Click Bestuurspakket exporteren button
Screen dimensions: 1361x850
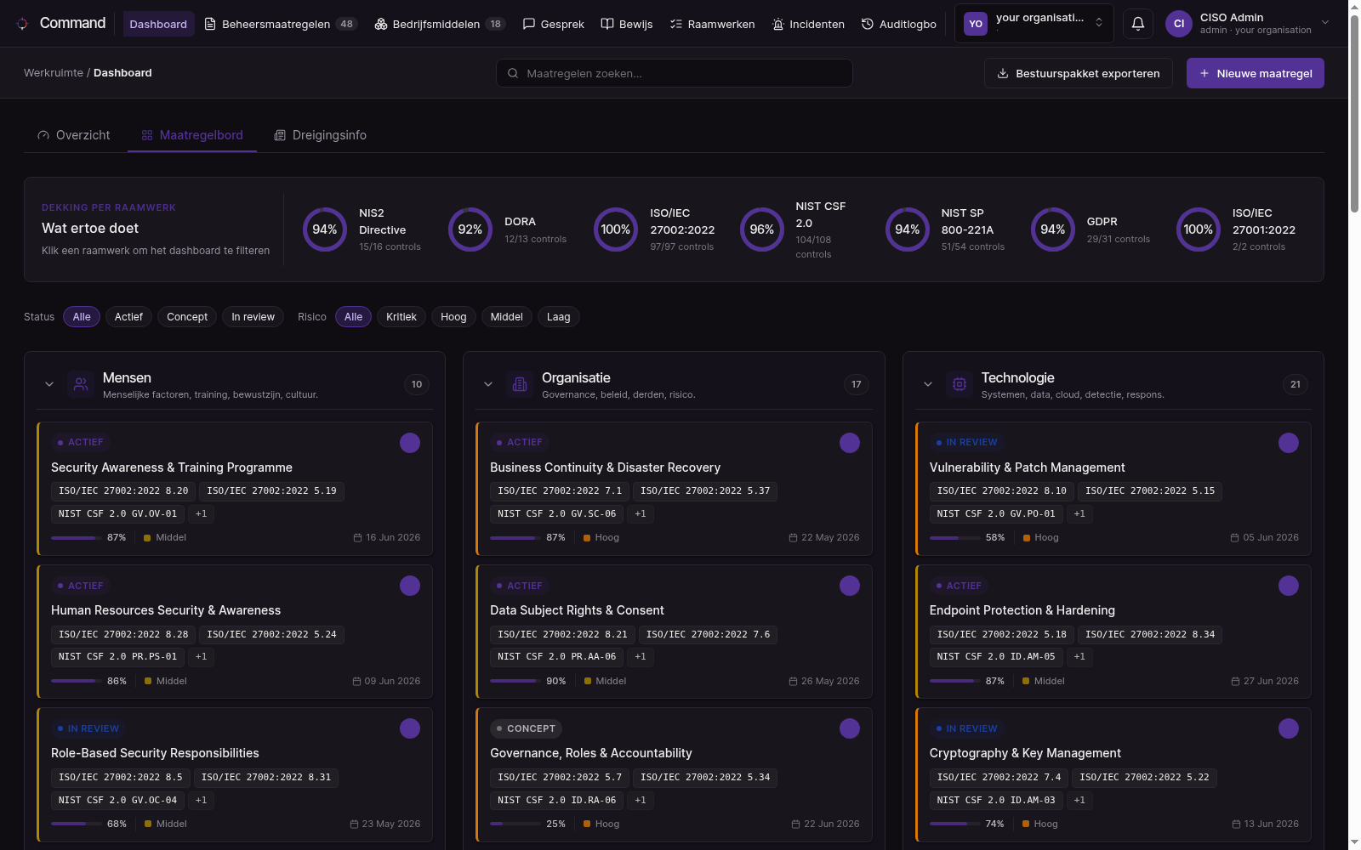tap(1079, 73)
